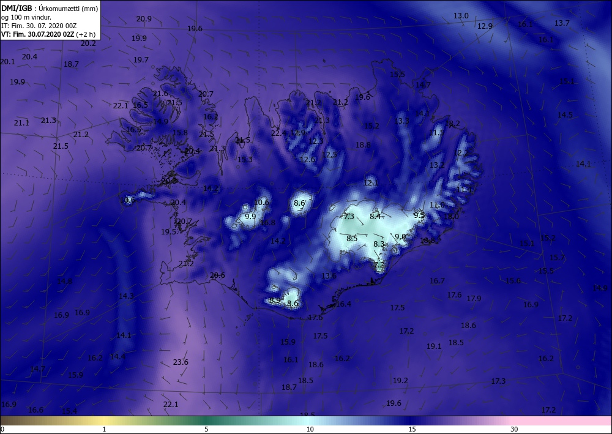Click the 16.8 value on the map
This screenshot has width=612, height=434.
coord(267,223)
